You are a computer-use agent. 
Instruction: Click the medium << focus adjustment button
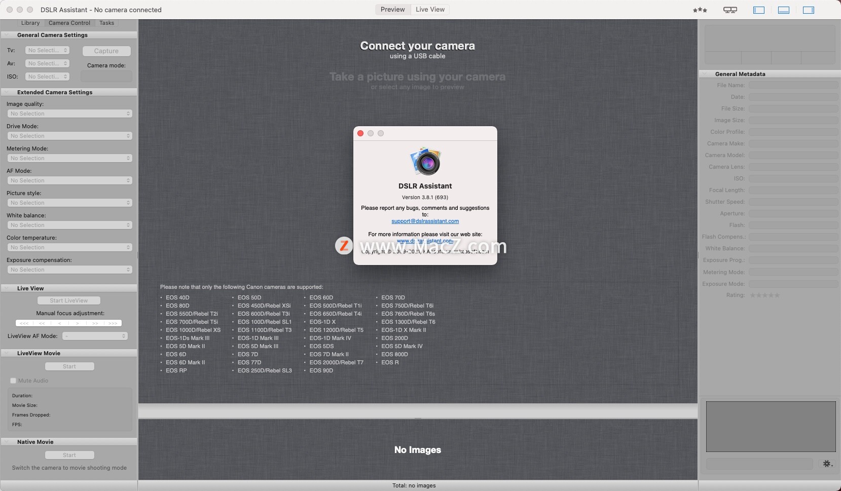pyautogui.click(x=42, y=323)
